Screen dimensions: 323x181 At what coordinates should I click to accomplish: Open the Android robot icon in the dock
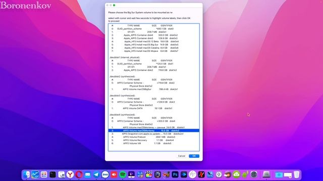click(245, 174)
